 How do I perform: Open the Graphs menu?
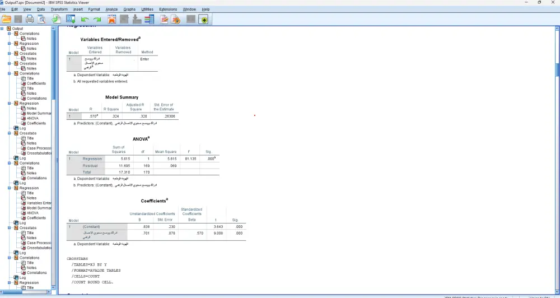[129, 10]
